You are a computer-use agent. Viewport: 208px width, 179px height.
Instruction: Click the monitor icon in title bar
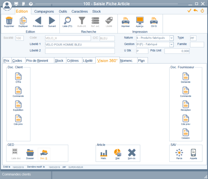pyautogui.click(x=16, y=4)
